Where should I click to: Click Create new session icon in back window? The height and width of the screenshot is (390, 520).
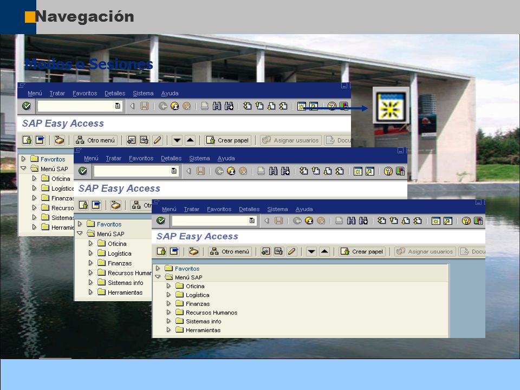click(x=302, y=106)
